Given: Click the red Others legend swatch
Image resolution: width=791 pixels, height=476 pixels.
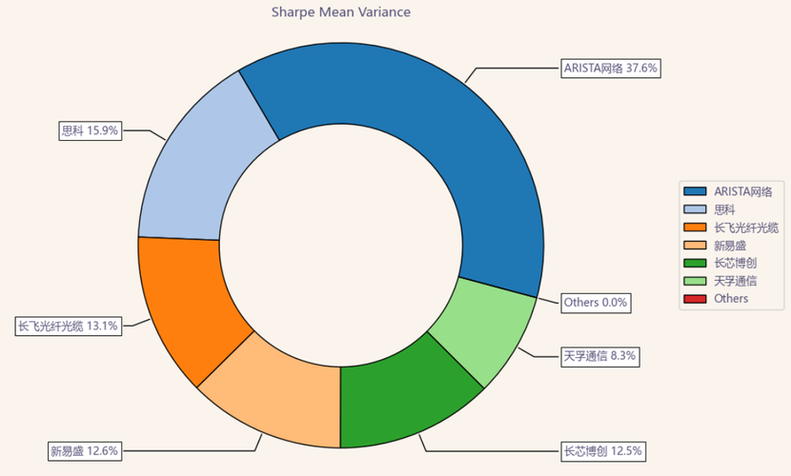Looking at the screenshot, I should pos(695,299).
